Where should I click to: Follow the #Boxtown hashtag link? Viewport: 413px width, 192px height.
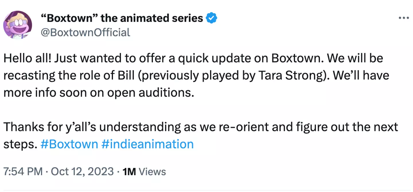tap(69, 144)
